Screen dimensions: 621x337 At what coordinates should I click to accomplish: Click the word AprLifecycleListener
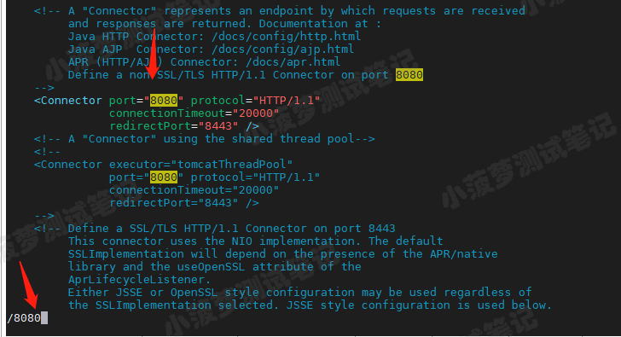(136, 280)
